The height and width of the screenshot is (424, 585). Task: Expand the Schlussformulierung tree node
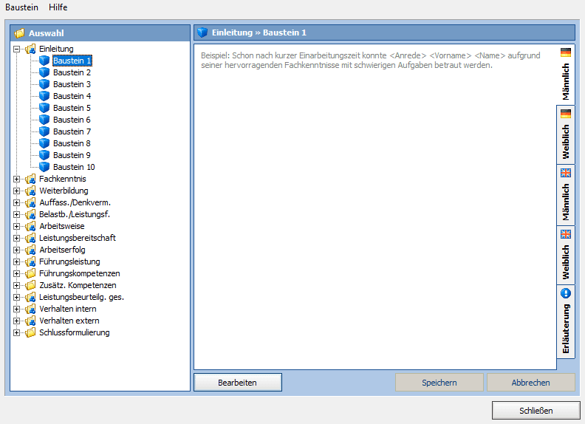point(16,332)
